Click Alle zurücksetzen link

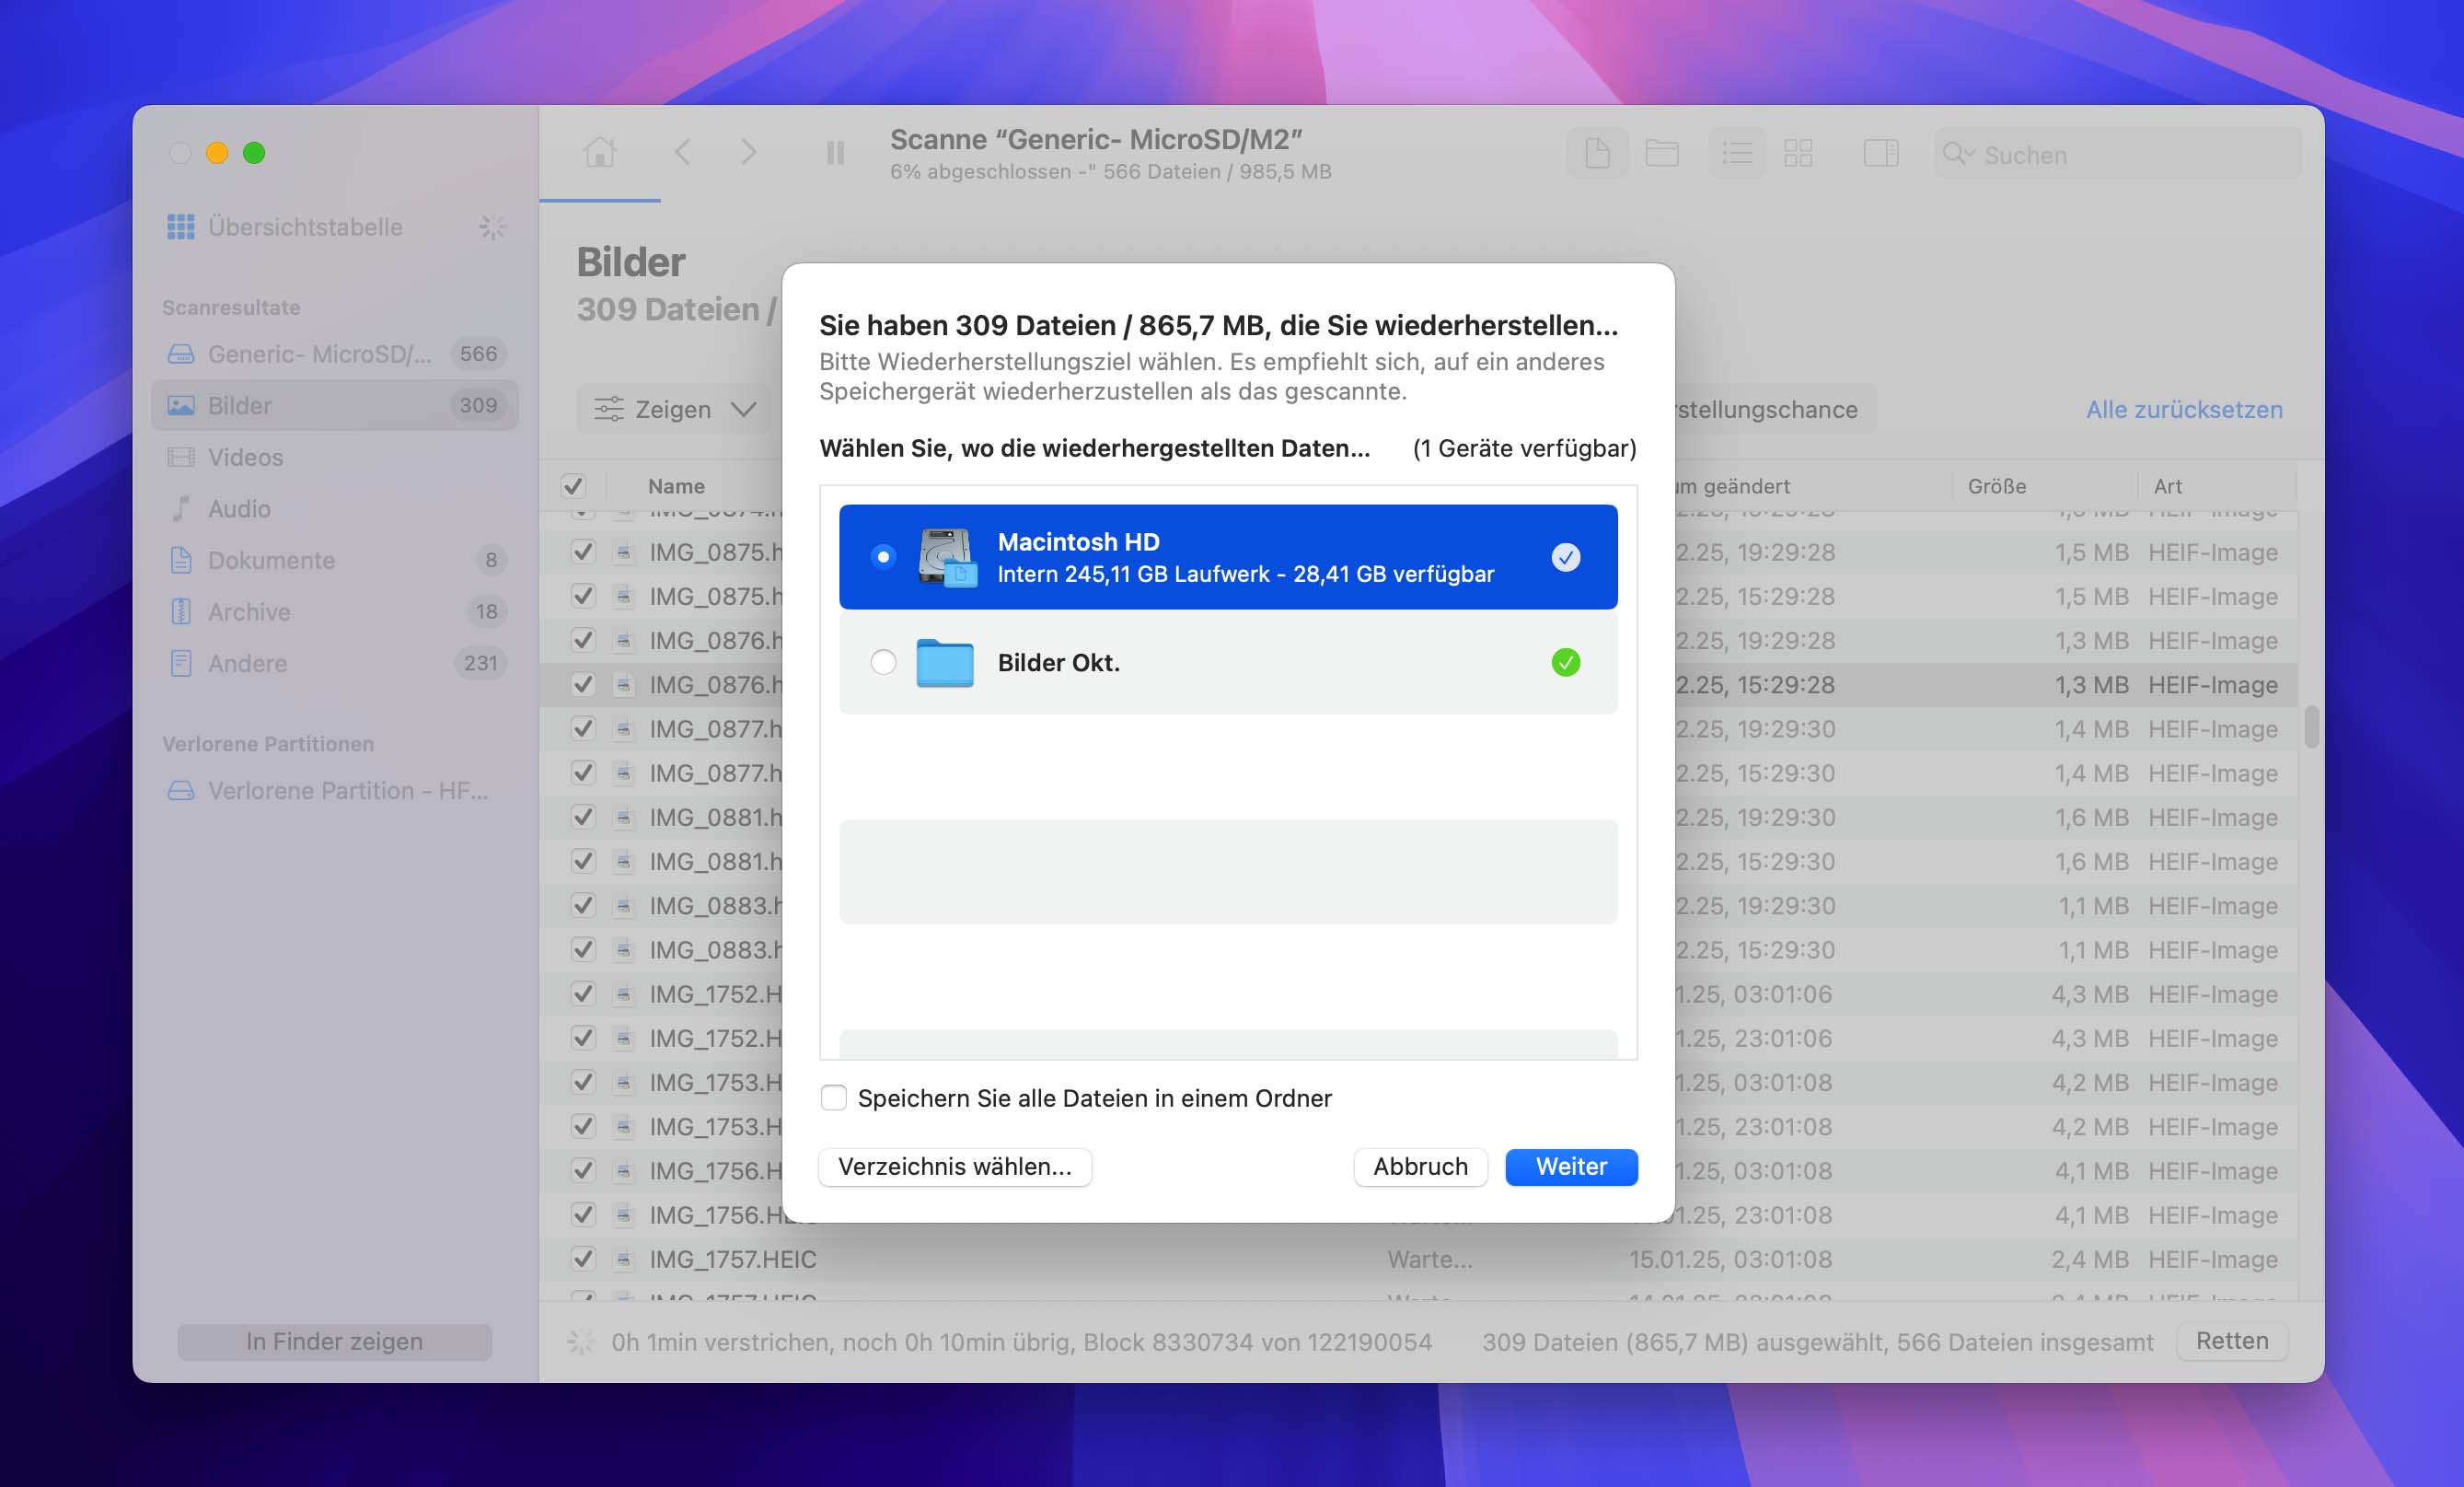tap(2184, 410)
